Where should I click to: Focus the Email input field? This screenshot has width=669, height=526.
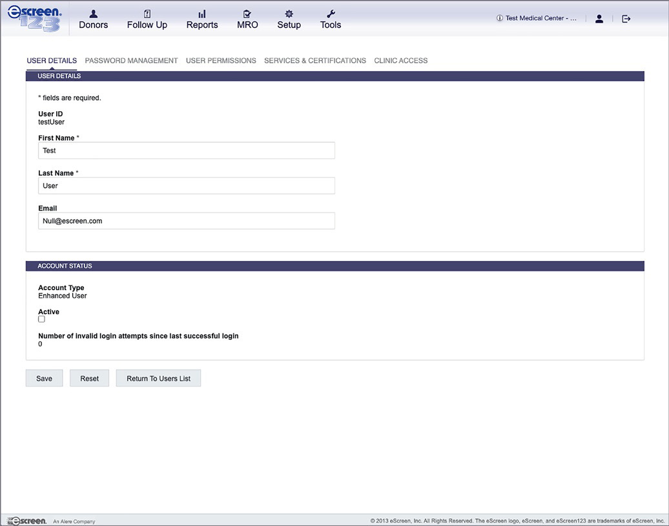[186, 221]
